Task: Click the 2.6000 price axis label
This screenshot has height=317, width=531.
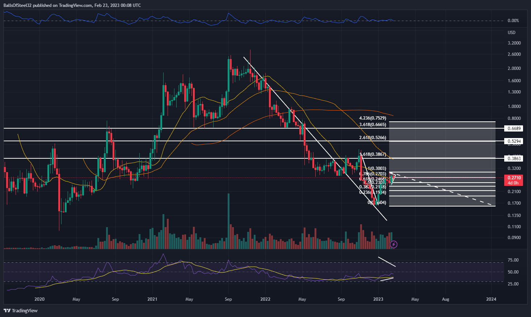Action: coord(514,54)
